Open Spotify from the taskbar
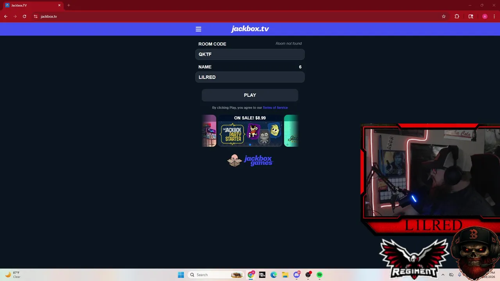Viewport: 500px width, 281px height. click(x=320, y=275)
